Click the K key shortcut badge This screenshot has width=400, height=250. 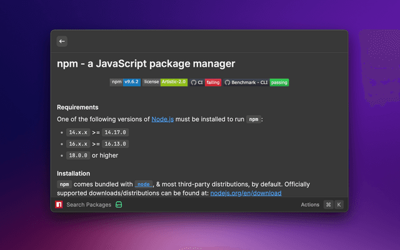339,204
